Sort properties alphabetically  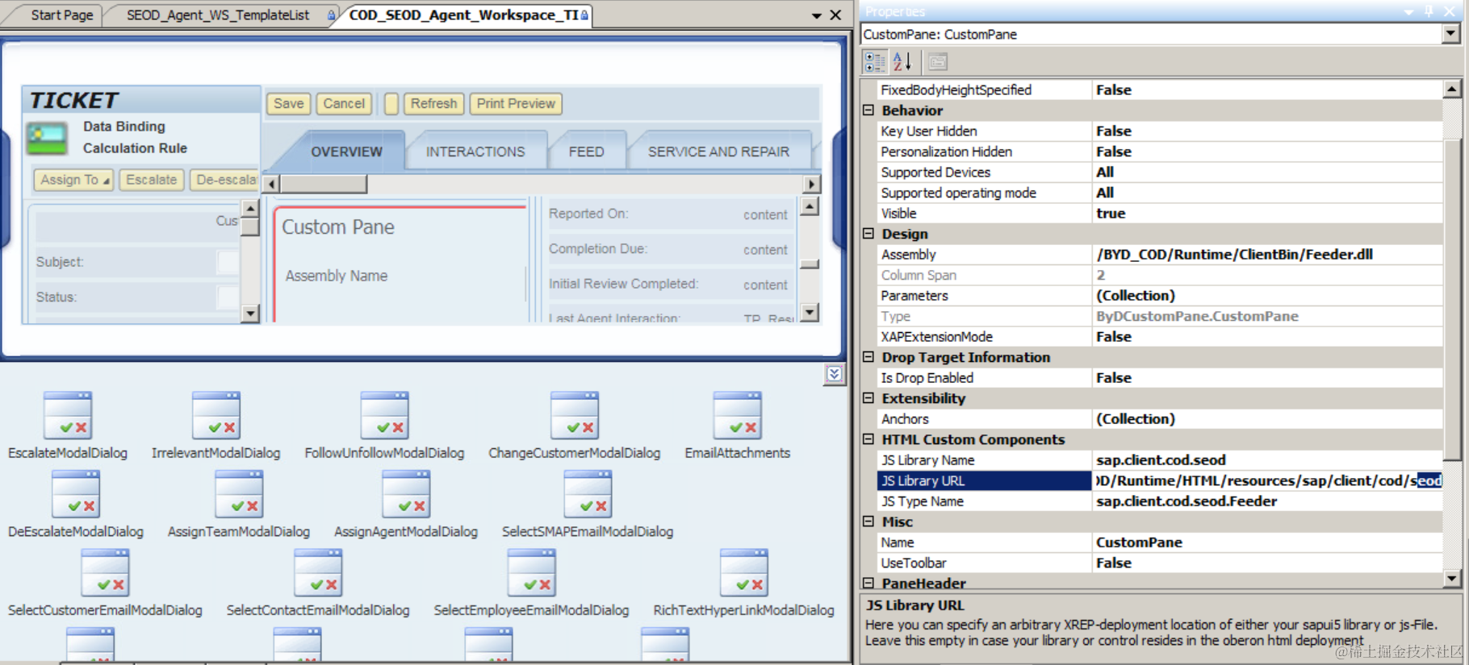902,62
